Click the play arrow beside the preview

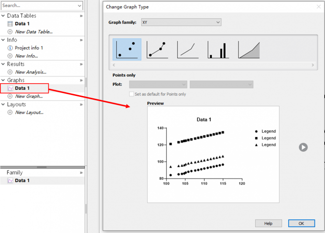coord(303,147)
